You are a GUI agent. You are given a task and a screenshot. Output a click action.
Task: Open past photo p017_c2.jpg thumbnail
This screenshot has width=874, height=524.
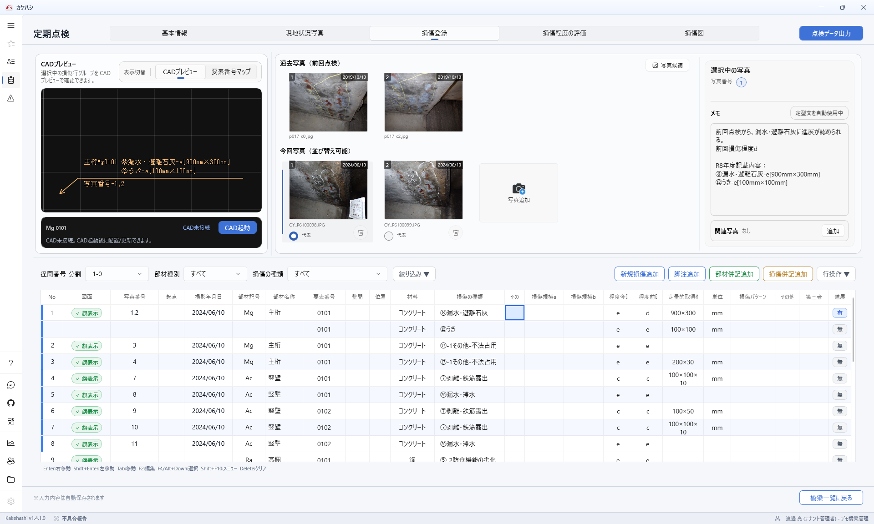click(423, 102)
